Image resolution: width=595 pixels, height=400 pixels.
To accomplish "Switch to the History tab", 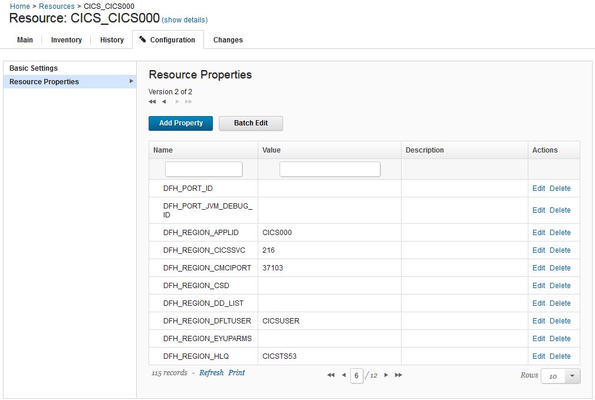I will point(111,40).
